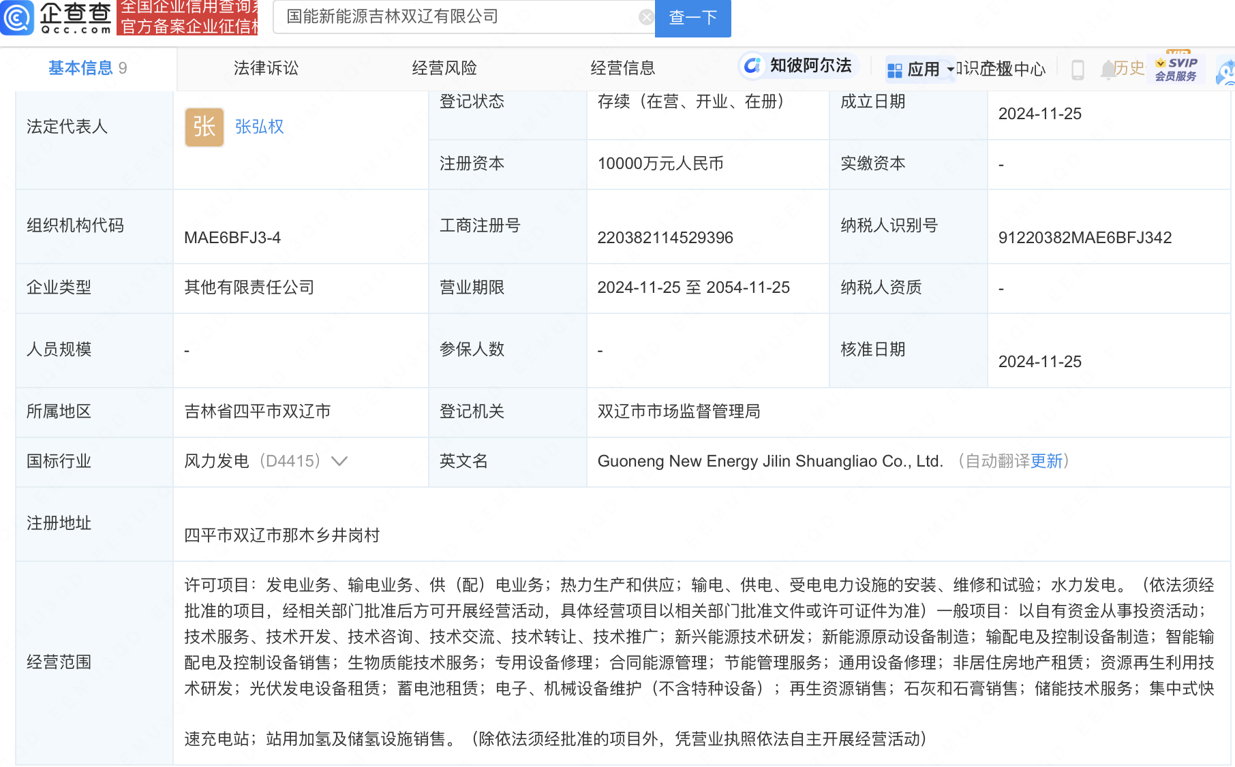Screen dimensions: 1235x767
Task: Switch to the 法律诉讼 tab
Action: point(266,68)
